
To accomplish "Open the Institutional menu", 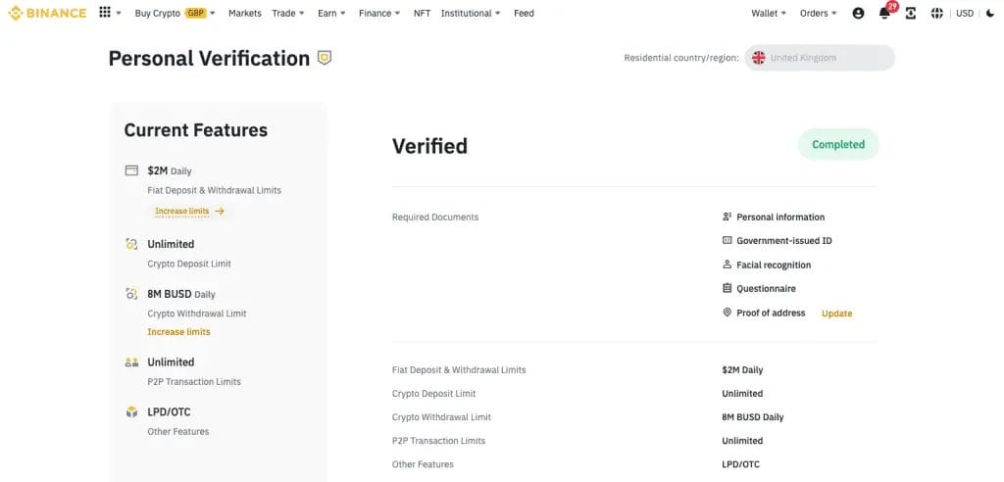I will 472,13.
